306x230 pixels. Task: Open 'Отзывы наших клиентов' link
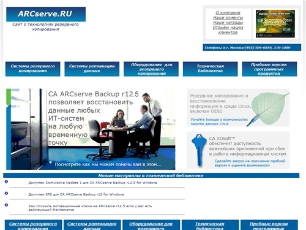click(x=228, y=30)
